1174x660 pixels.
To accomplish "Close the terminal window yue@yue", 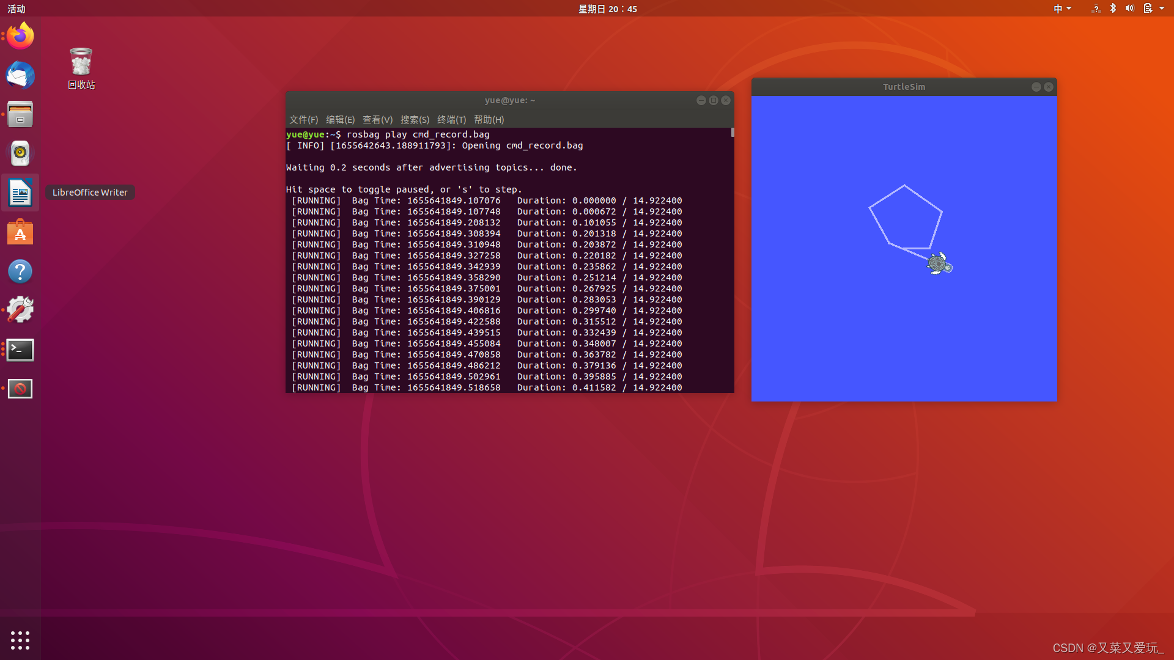I will [726, 100].
